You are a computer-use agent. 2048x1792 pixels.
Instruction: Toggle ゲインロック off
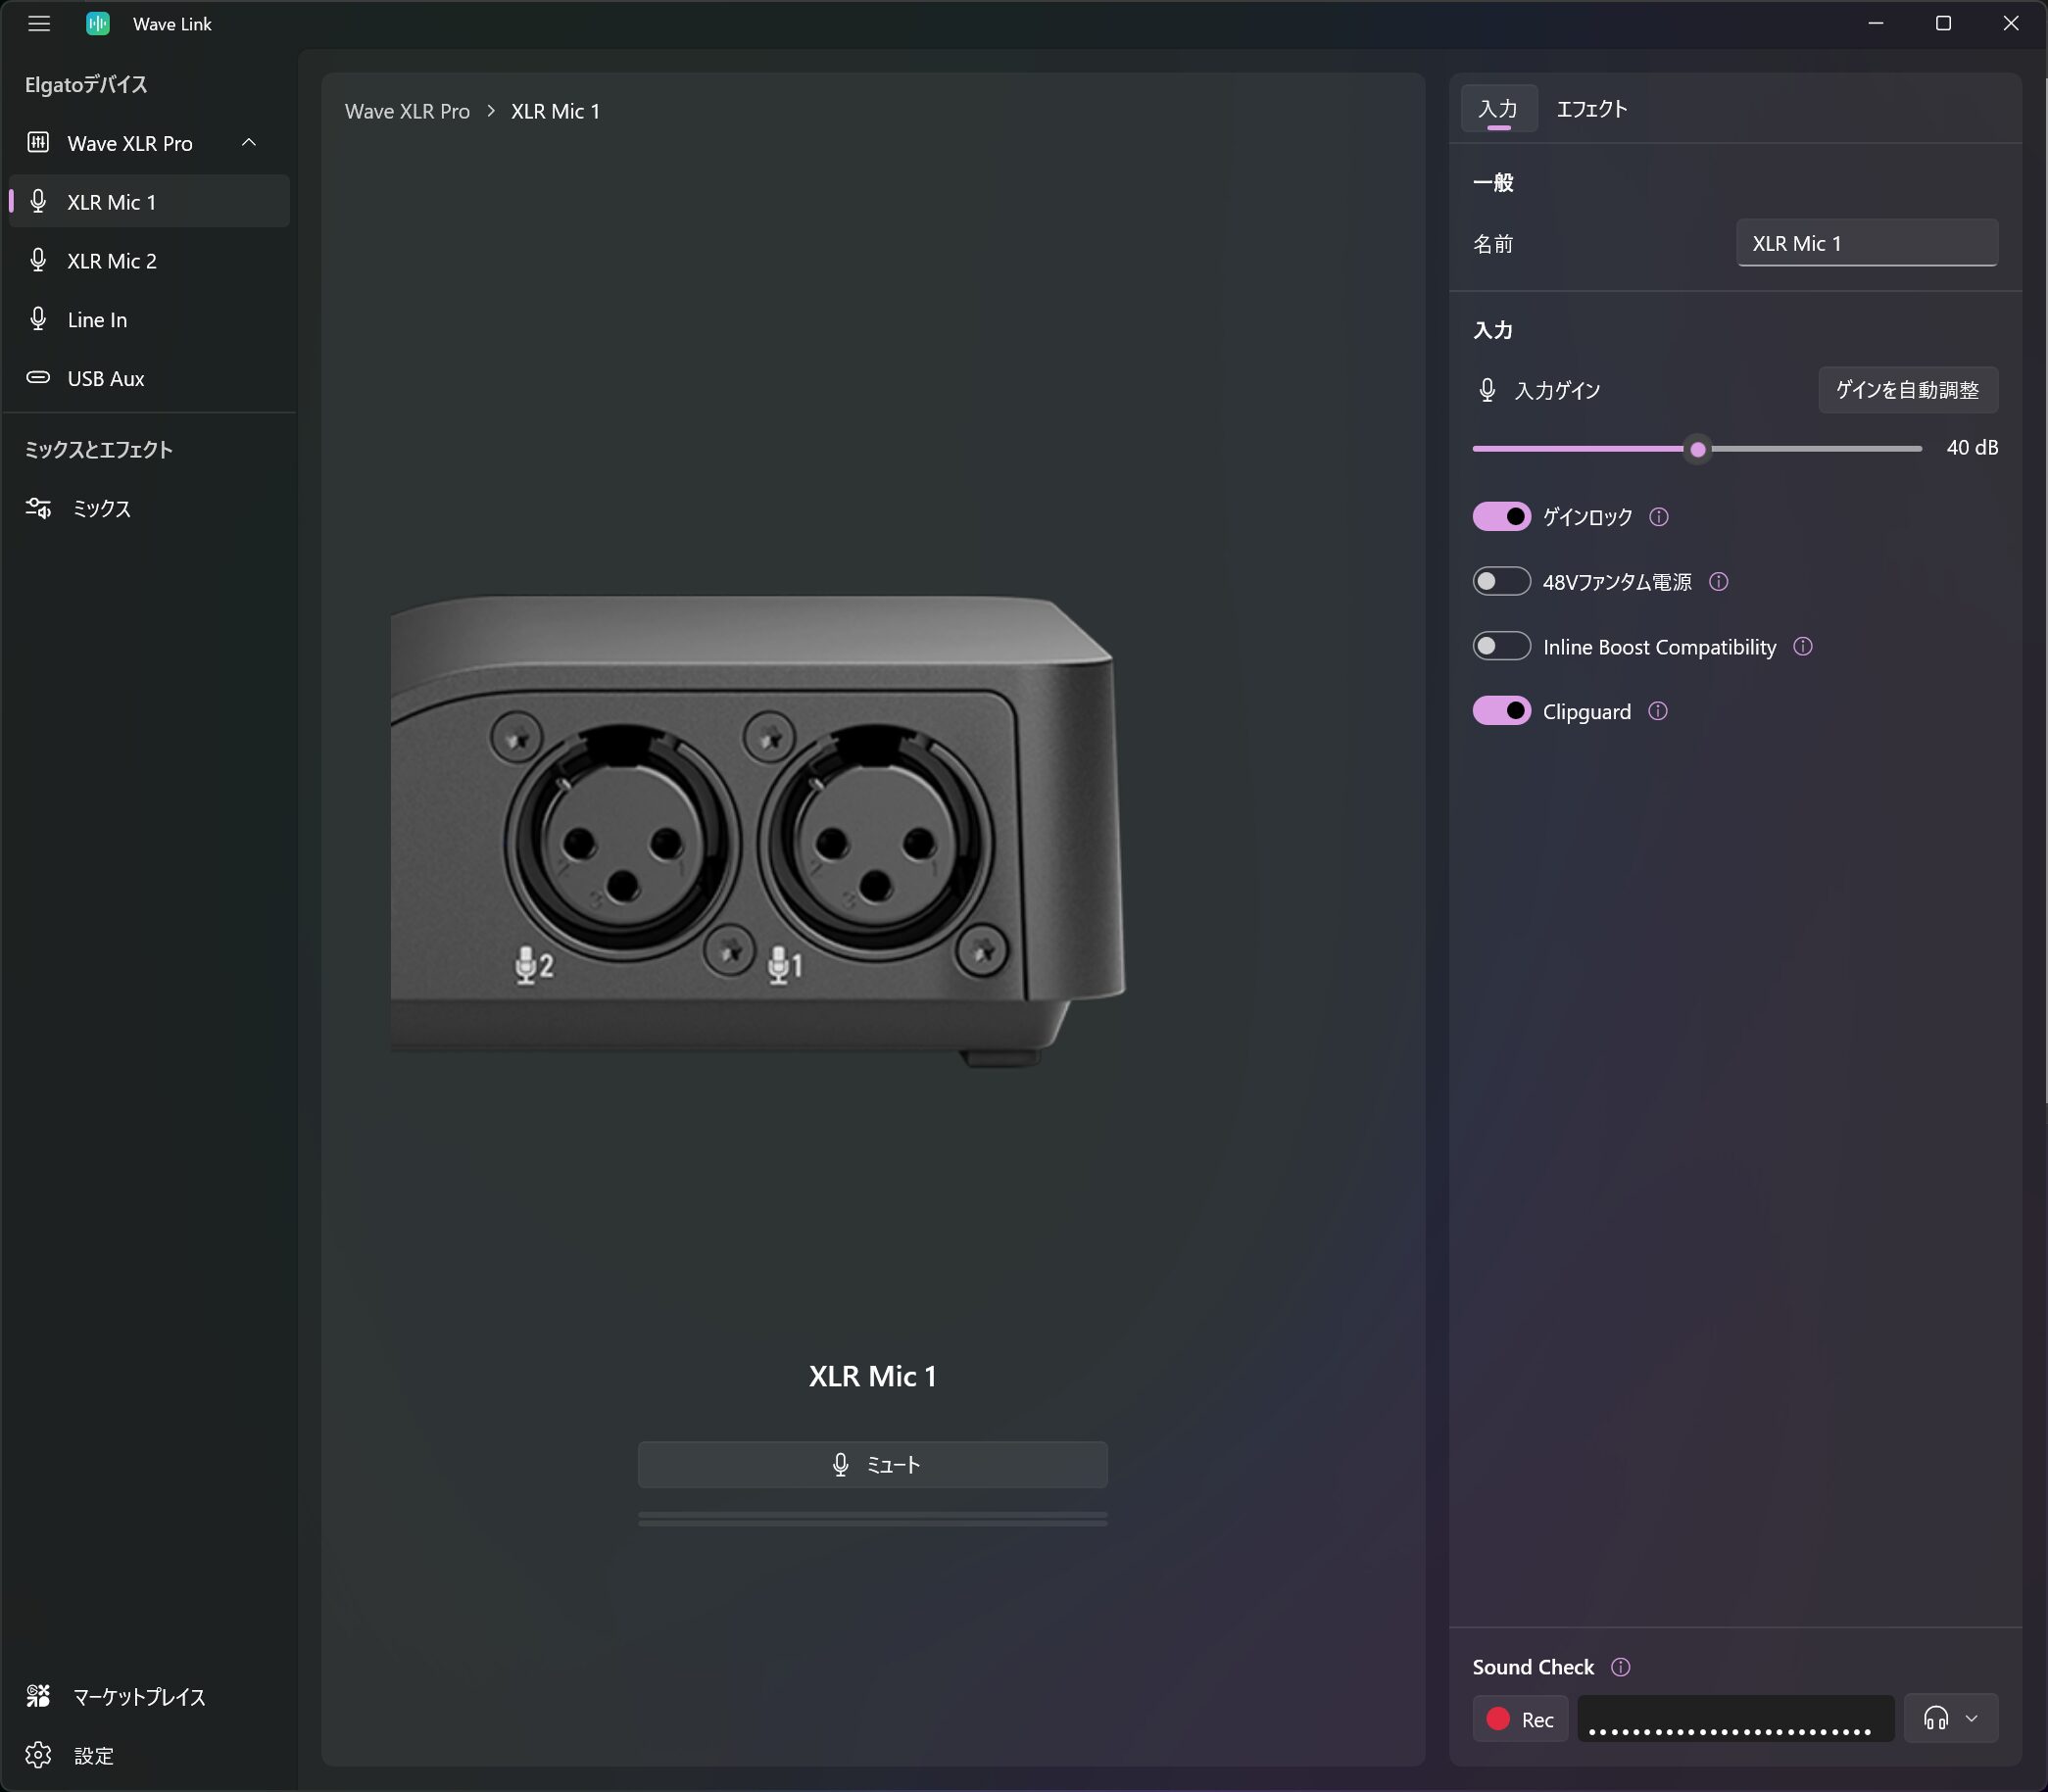point(1501,516)
